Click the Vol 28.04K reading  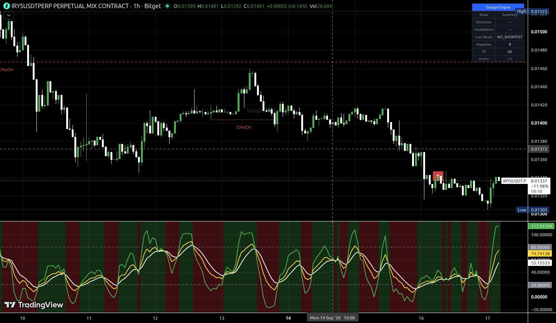[x=321, y=6]
